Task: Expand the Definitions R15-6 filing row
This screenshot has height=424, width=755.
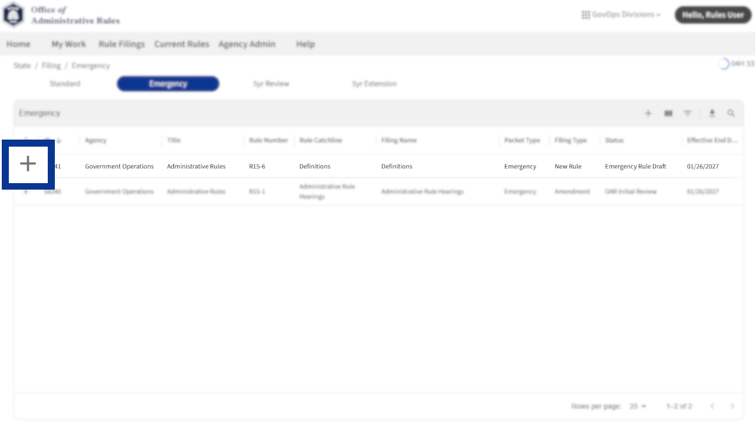Action: tap(28, 164)
